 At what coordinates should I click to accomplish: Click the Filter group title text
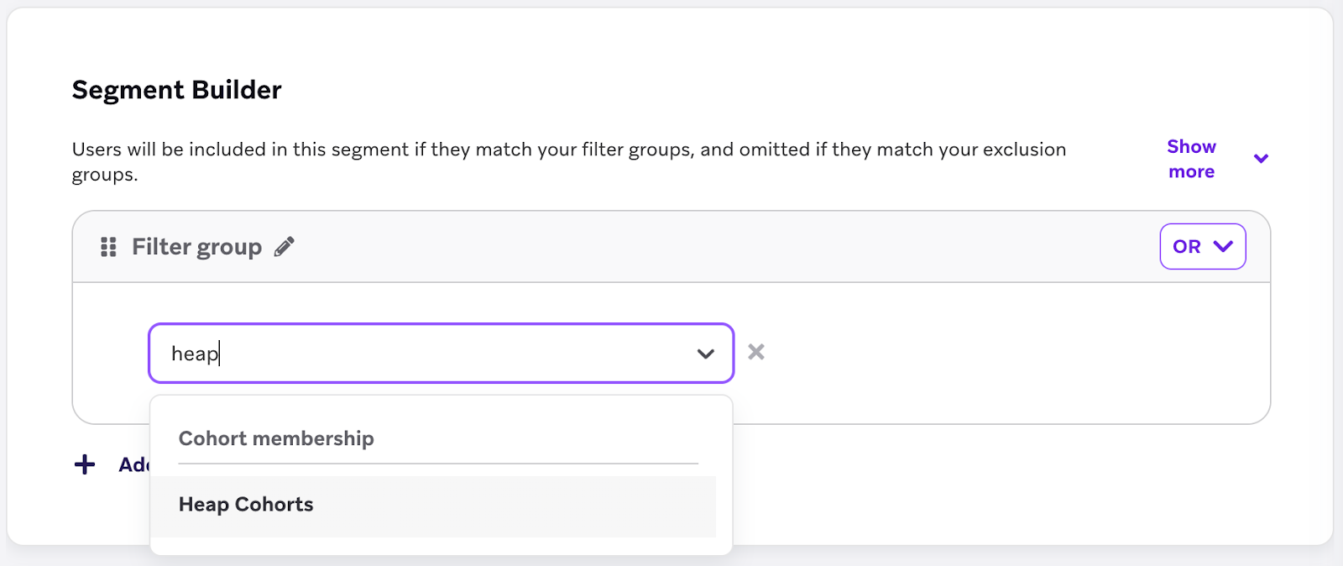coord(196,247)
